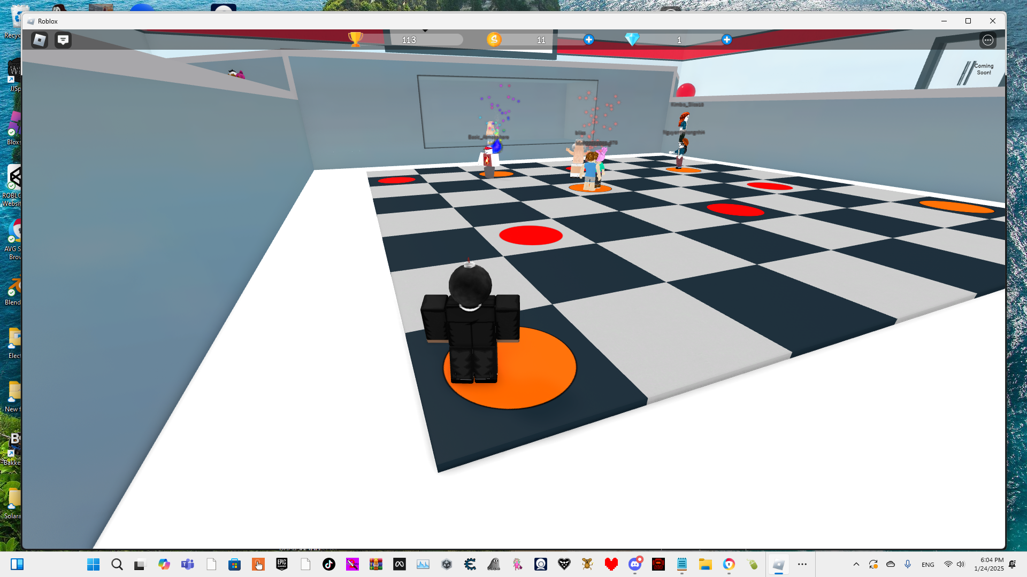Open File Explorer from the taskbar
Viewport: 1027px width, 577px height.
pos(705,564)
